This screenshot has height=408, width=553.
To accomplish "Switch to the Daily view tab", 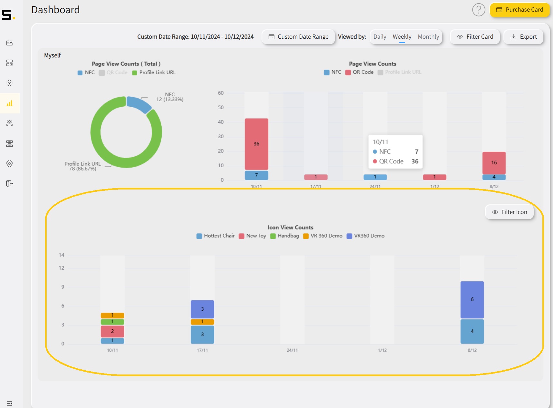I will point(380,37).
